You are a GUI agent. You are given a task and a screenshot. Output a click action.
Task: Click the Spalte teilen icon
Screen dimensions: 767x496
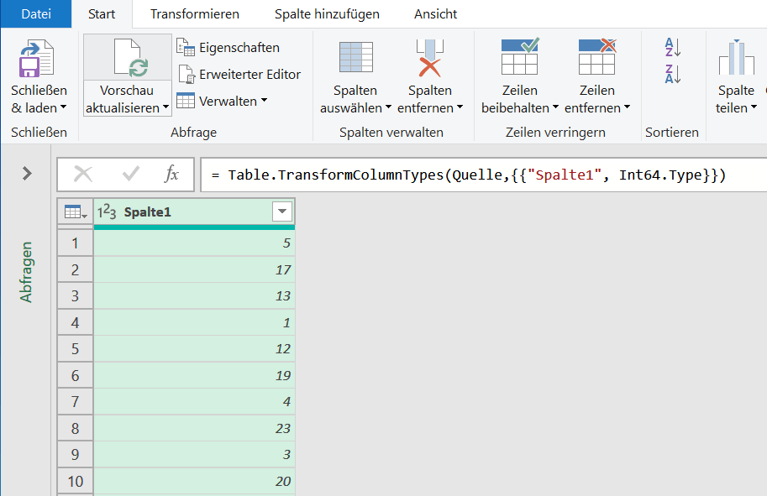[736, 57]
